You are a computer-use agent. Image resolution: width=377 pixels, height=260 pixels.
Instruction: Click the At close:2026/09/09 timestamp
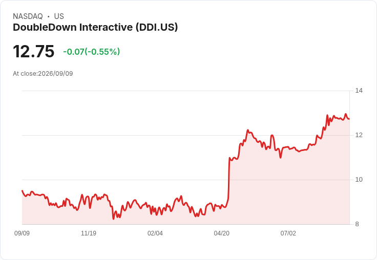tap(43, 74)
